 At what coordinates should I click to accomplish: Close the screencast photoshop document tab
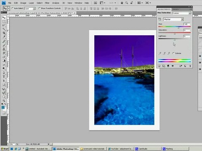[74, 13]
